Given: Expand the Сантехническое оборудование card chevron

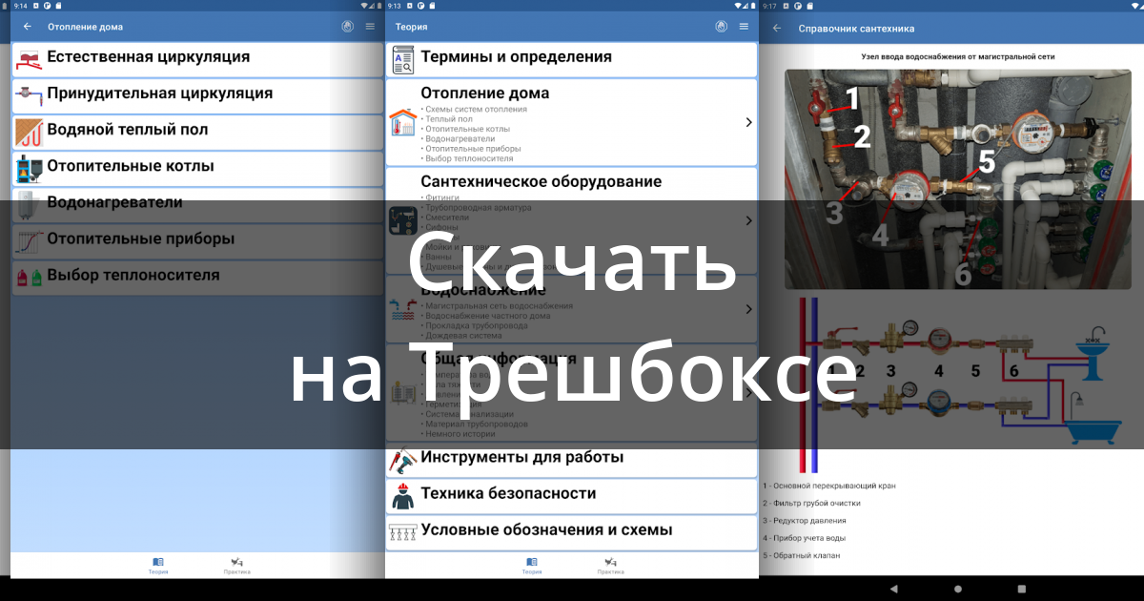Looking at the screenshot, I should (748, 220).
